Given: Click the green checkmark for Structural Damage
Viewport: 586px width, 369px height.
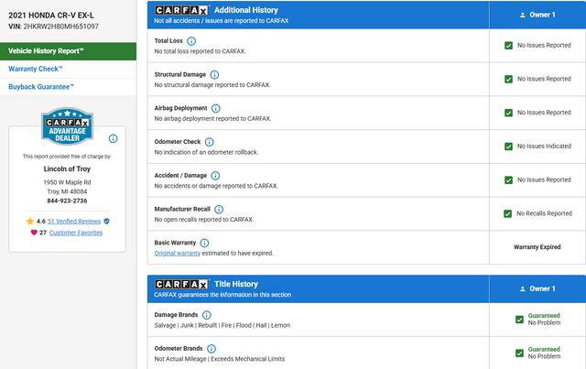Looking at the screenshot, I should (x=508, y=79).
